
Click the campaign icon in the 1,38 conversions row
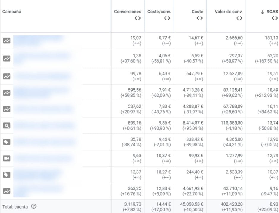7,59
